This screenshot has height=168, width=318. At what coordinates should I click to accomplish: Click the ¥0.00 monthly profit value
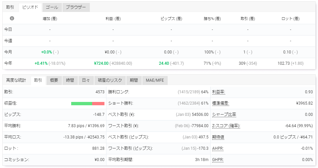(x=110, y=52)
